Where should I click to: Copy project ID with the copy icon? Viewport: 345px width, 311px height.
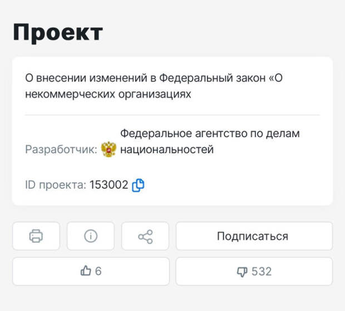pos(138,185)
